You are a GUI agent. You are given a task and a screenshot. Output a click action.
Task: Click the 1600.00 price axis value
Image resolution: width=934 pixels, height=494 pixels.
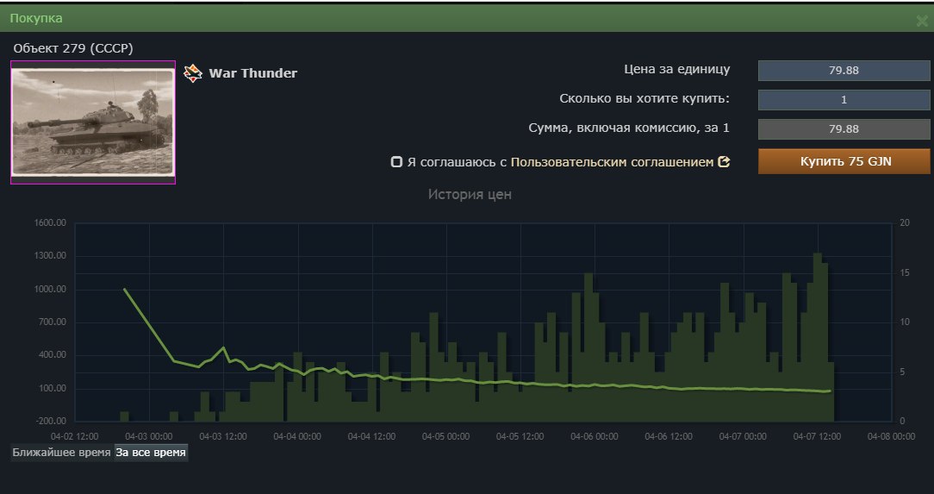point(49,223)
